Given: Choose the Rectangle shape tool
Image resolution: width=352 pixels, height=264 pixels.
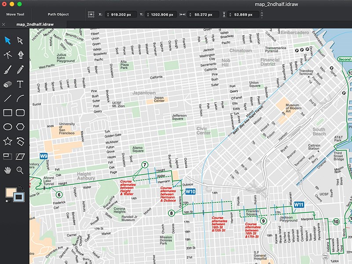Looking at the screenshot, I should coord(7,113).
